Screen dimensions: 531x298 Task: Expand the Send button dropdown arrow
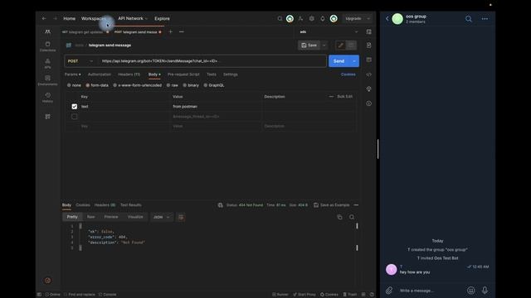coord(354,61)
